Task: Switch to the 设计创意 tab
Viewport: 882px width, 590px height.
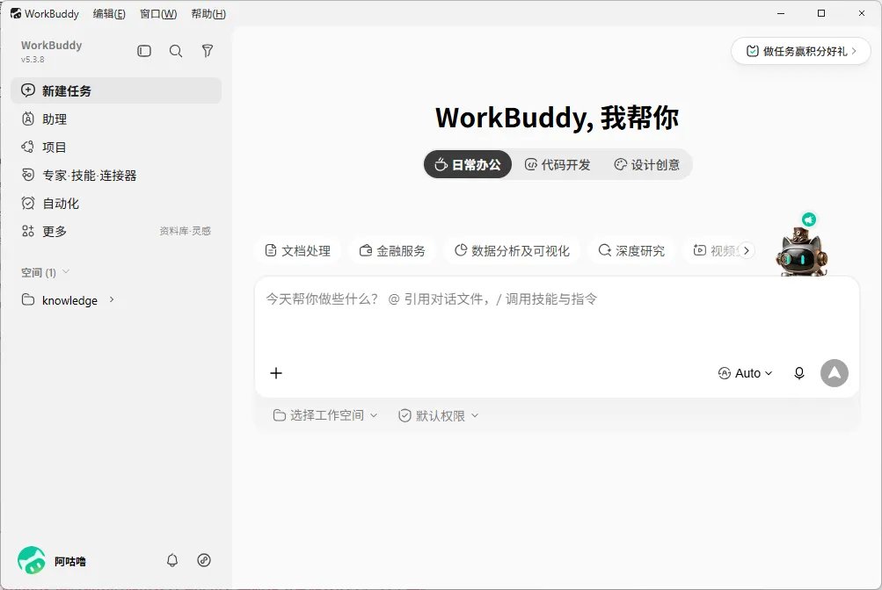Action: click(x=647, y=164)
